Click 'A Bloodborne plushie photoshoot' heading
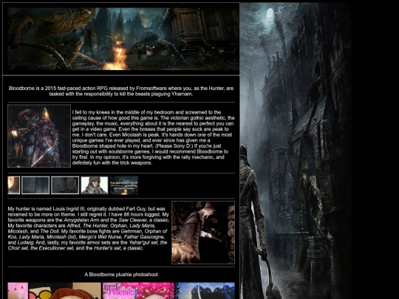This screenshot has width=399, height=299. [x=121, y=275]
